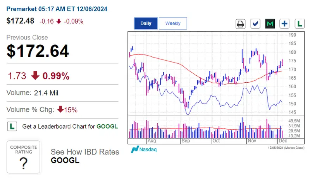This screenshot has width=310, height=180.
Task: Click the blue checkmark icon above chart
Action: pyautogui.click(x=255, y=24)
